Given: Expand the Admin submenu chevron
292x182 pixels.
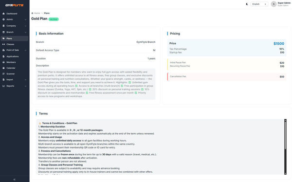Looking at the screenshot, I should click(25, 19).
